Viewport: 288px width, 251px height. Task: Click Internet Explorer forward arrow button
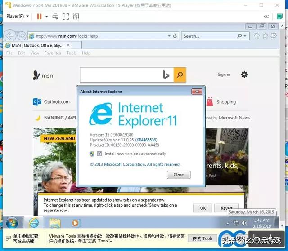point(22,36)
